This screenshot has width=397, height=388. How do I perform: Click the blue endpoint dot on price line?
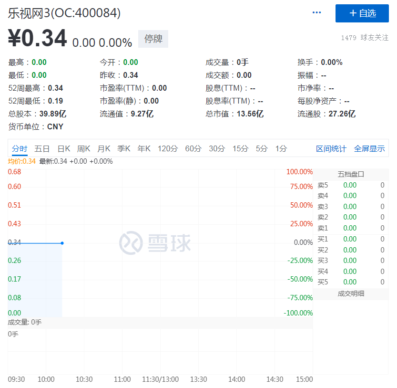click(x=62, y=243)
